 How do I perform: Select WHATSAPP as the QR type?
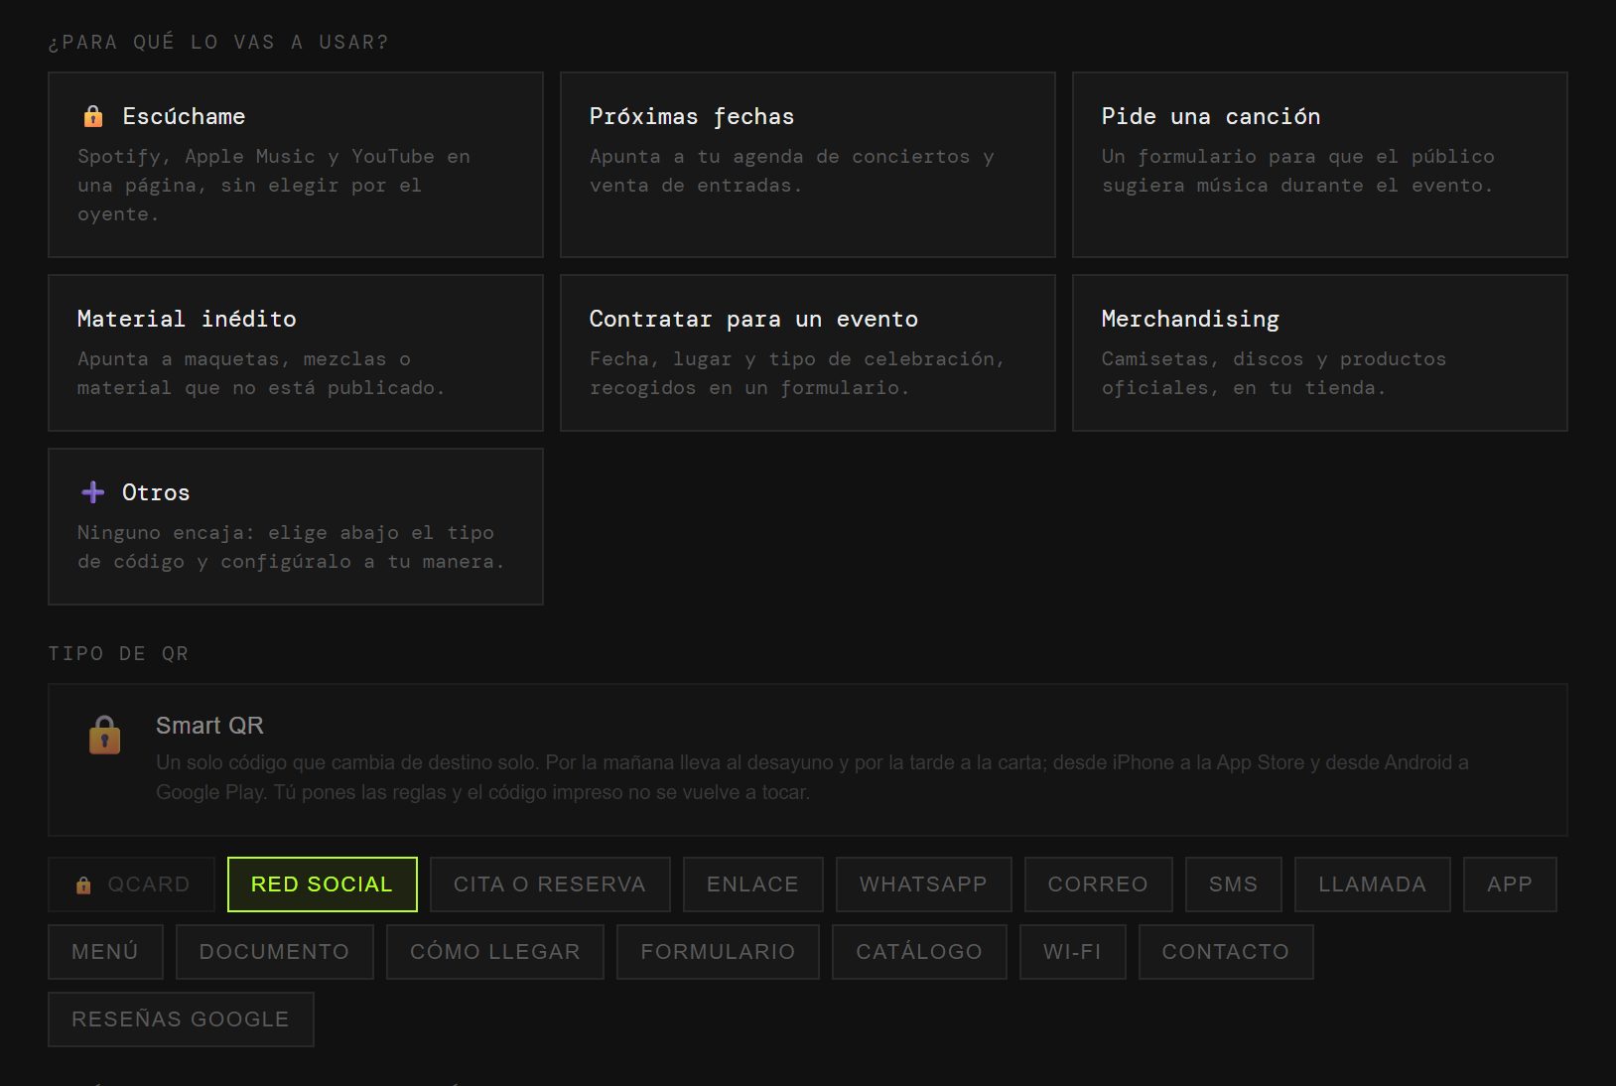pyautogui.click(x=924, y=884)
